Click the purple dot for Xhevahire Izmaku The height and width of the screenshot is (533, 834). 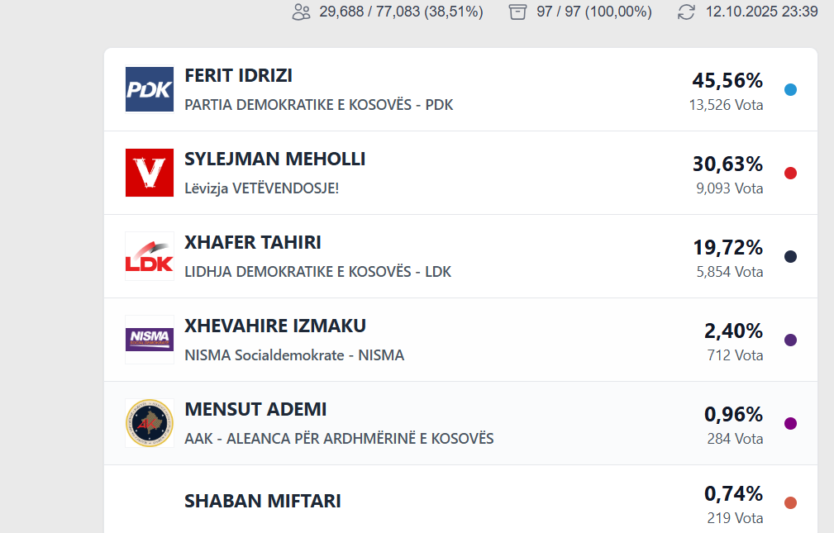pyautogui.click(x=790, y=340)
